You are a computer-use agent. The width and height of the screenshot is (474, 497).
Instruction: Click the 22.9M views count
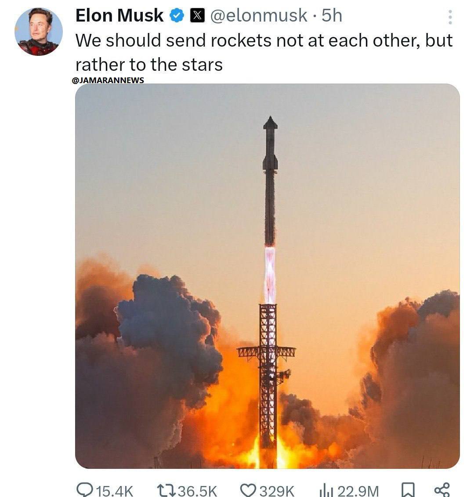358,490
